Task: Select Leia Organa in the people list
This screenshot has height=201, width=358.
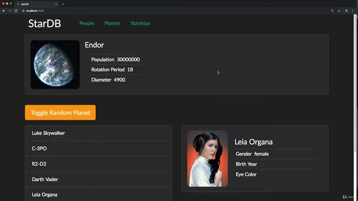Action: click(98, 194)
